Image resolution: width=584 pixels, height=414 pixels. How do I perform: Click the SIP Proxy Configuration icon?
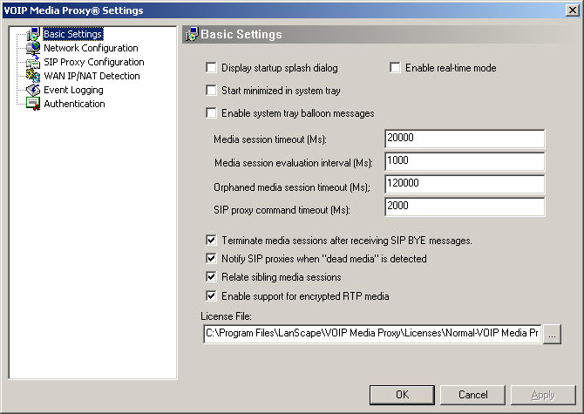point(33,62)
